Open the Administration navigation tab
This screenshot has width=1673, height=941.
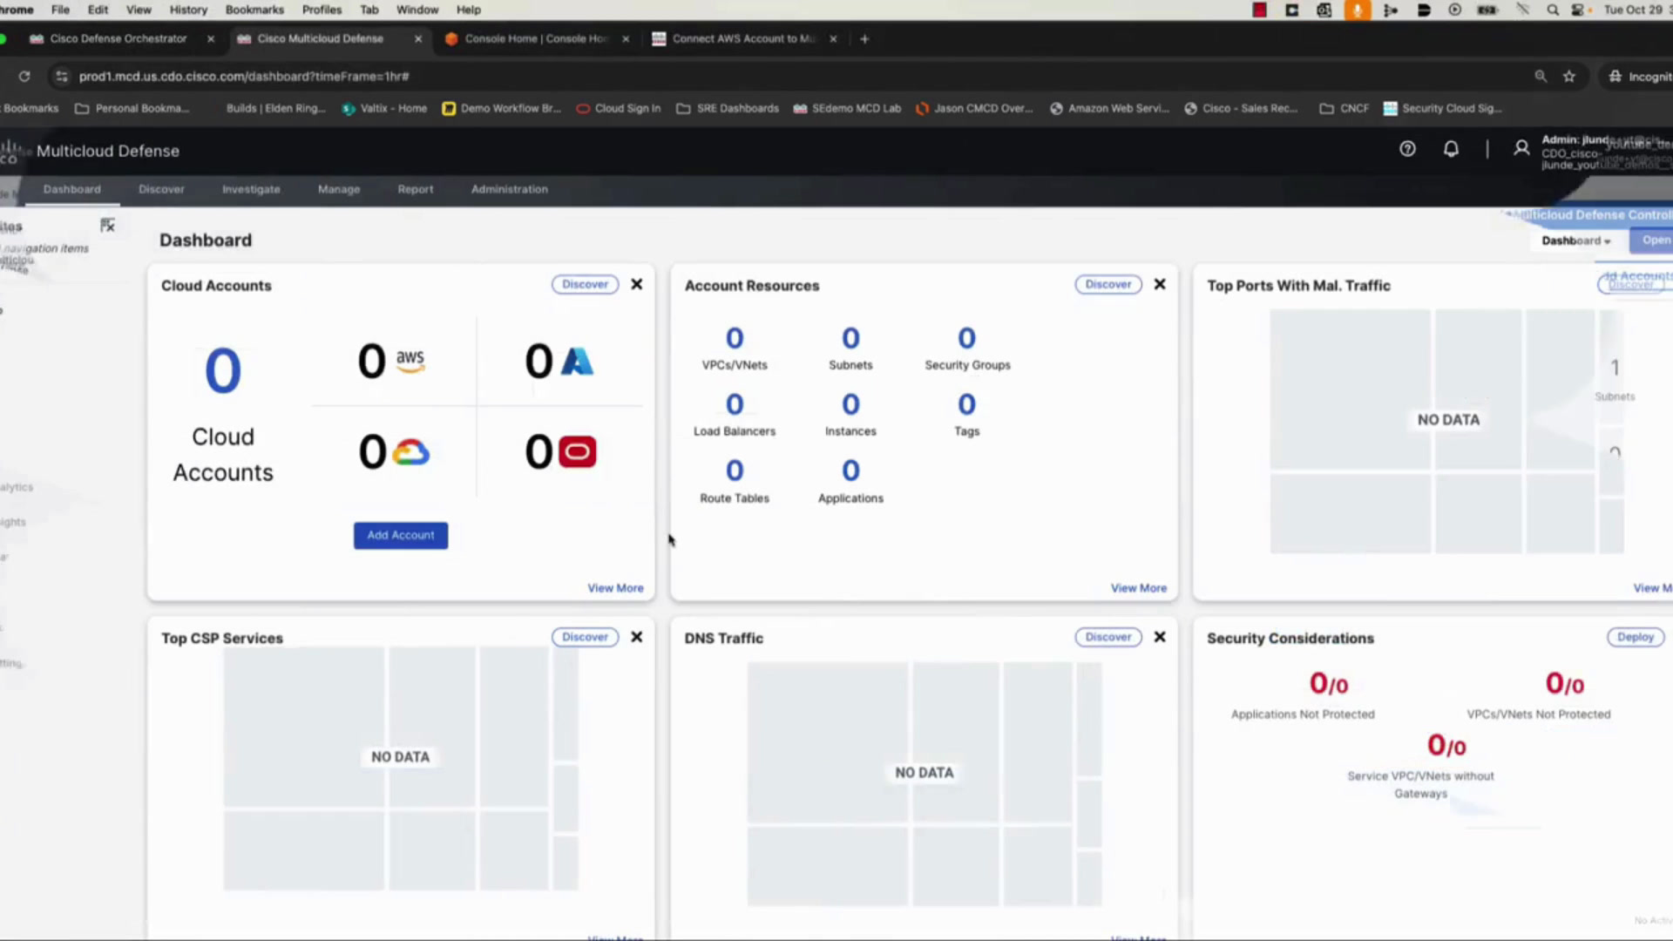pos(510,189)
